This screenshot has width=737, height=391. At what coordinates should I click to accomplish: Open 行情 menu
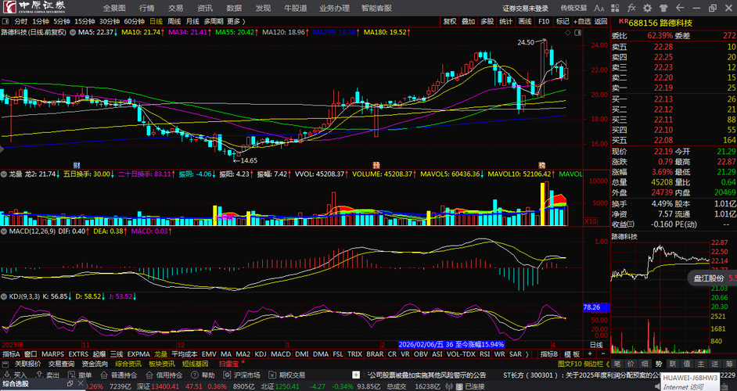tap(147, 8)
